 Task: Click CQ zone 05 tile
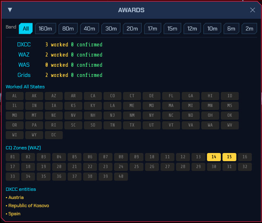tap(75, 157)
